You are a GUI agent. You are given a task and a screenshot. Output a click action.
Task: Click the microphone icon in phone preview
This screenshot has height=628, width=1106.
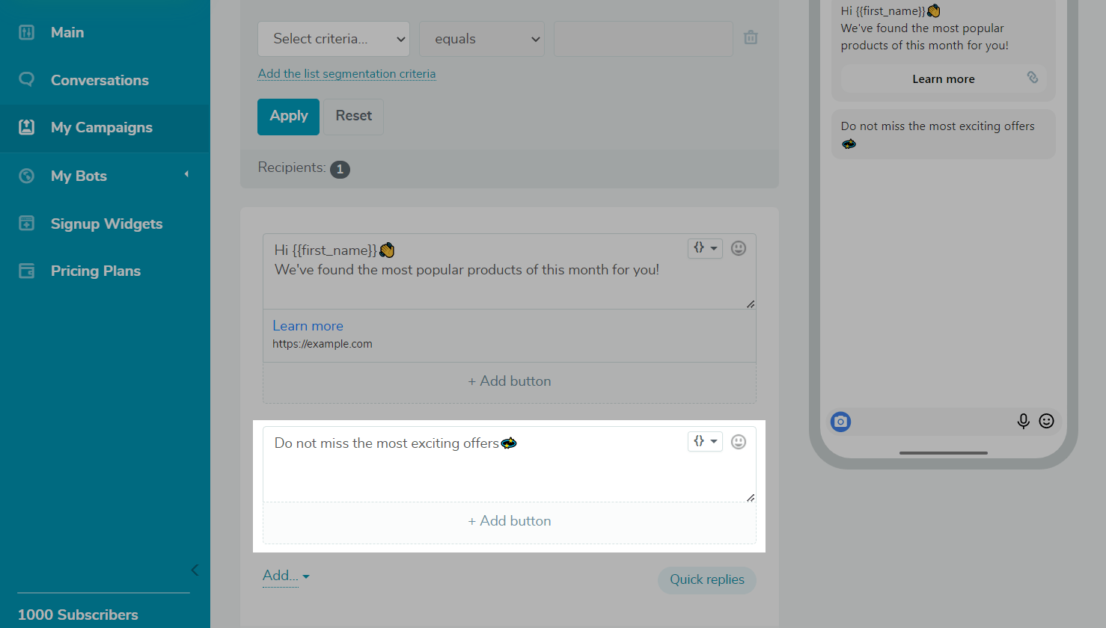pyautogui.click(x=1023, y=421)
